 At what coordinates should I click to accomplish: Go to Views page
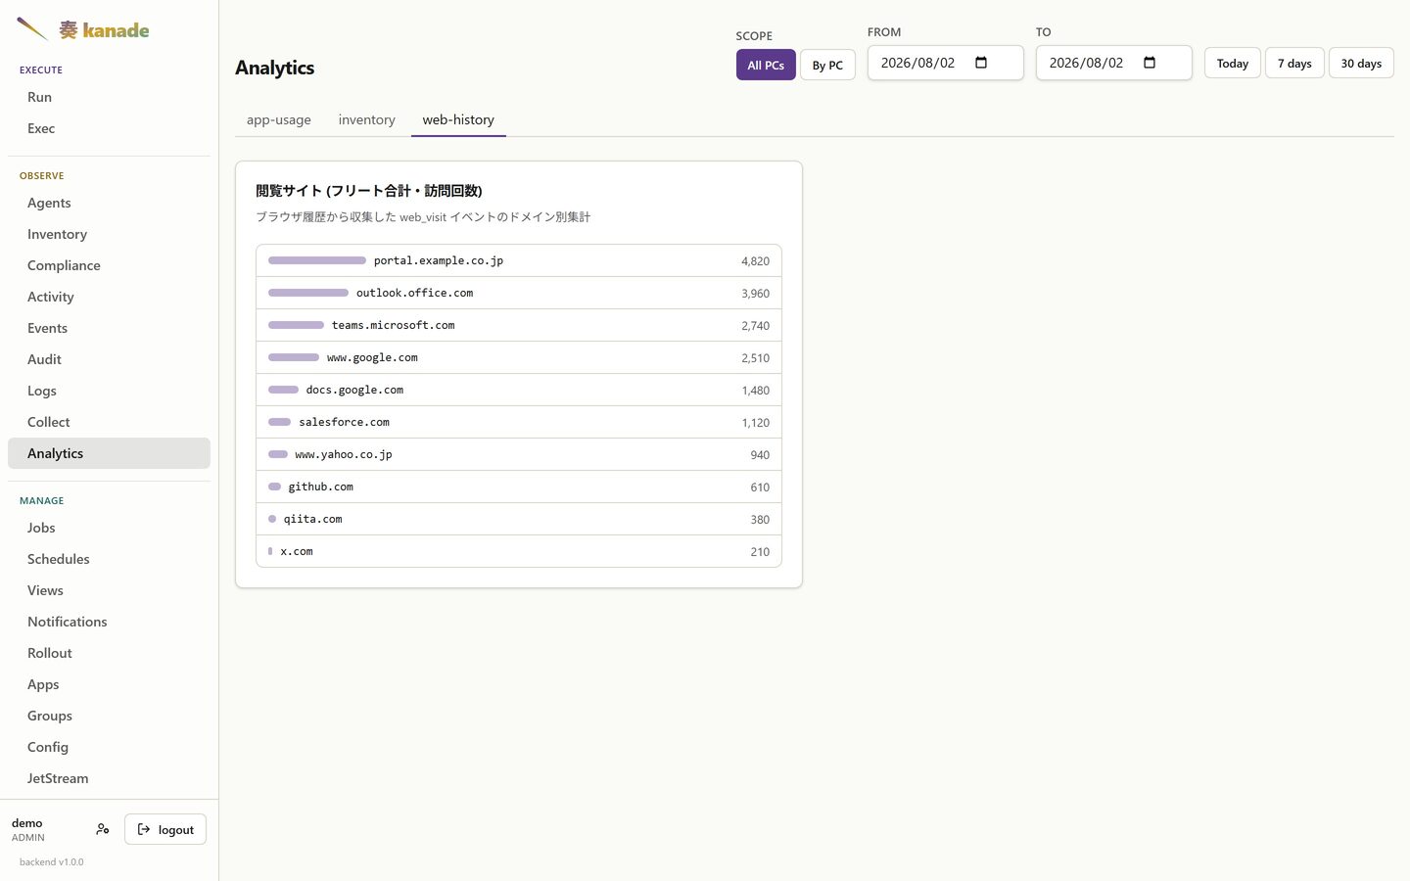pos(109,590)
